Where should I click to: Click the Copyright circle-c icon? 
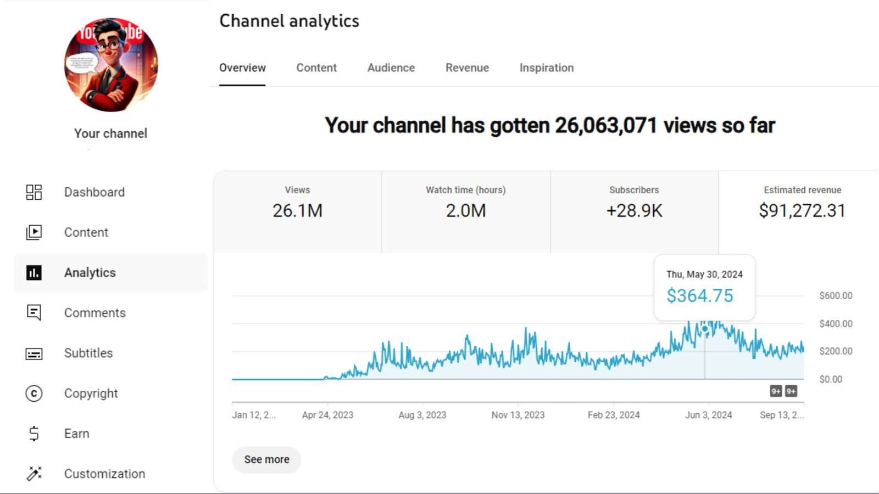[x=34, y=394]
